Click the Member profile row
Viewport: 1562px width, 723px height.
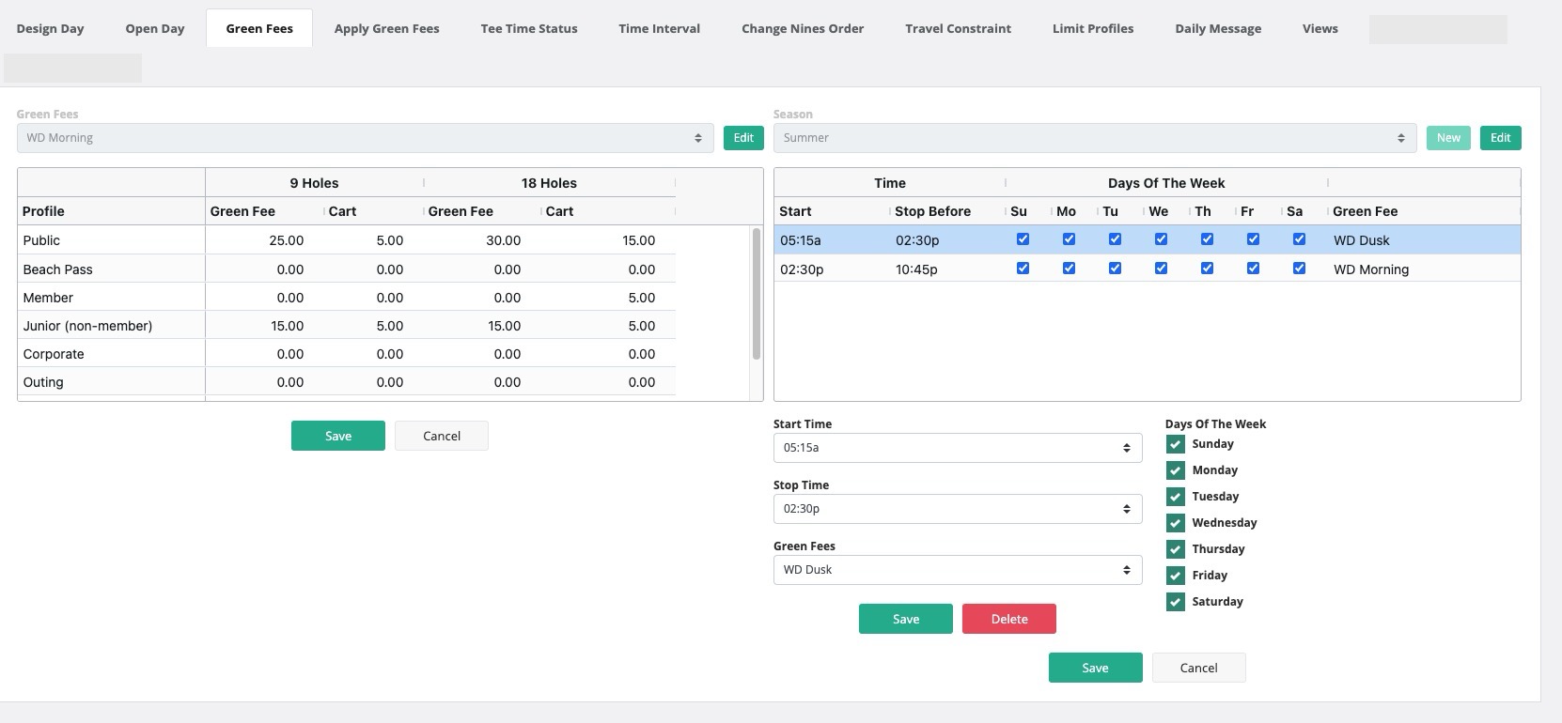[346, 298]
